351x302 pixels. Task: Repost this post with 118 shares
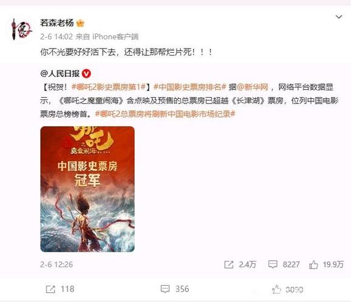coord(60,289)
